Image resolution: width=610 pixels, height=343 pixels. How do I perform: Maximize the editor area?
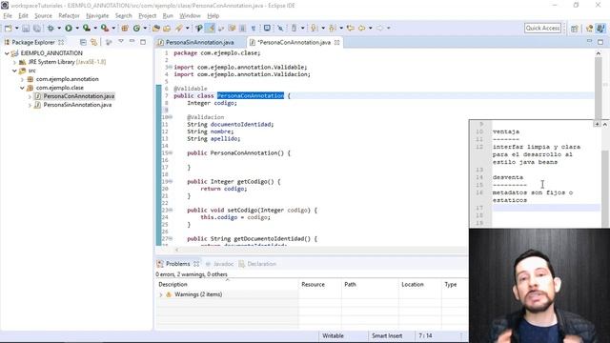[600, 42]
